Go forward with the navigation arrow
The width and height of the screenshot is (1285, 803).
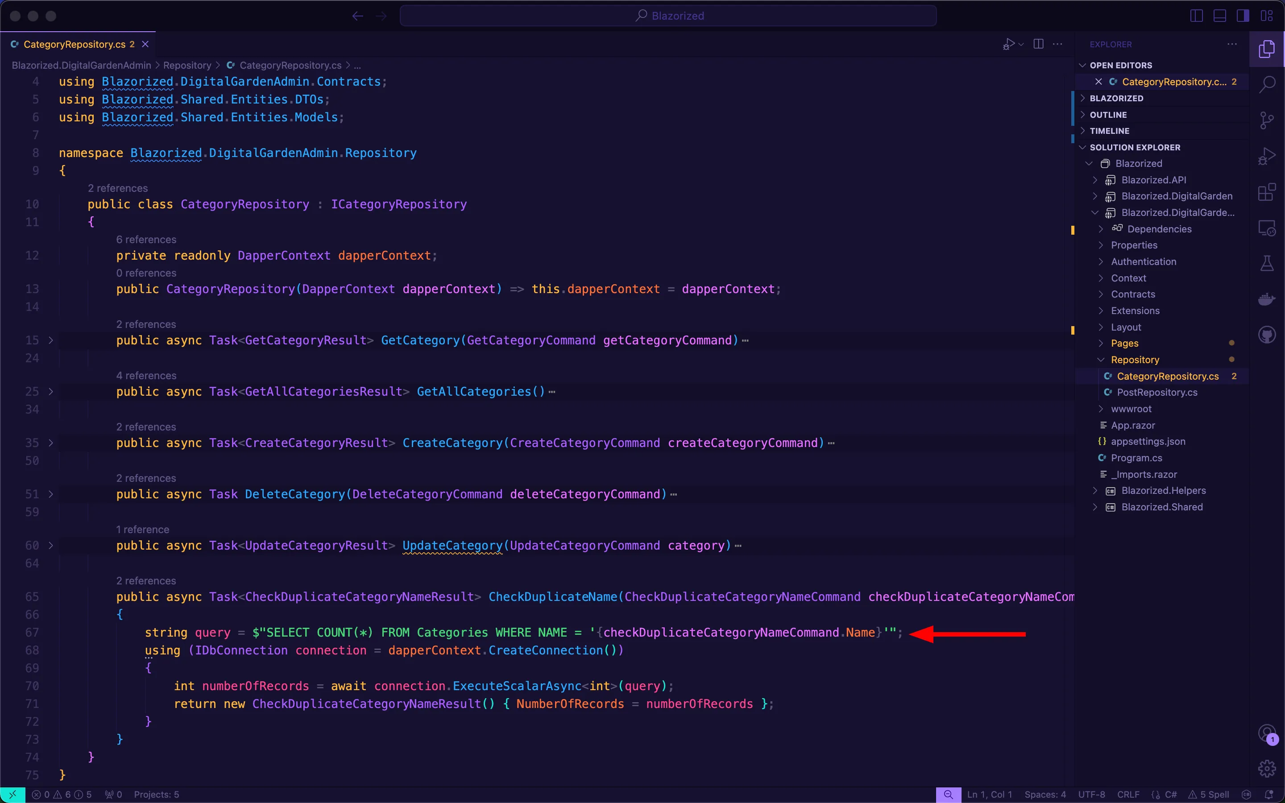(x=381, y=16)
